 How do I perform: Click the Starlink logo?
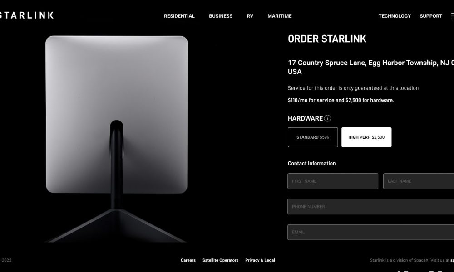click(x=27, y=15)
